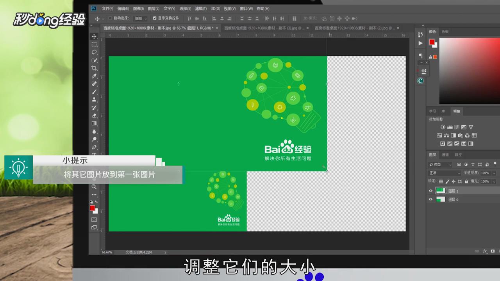
Task: Select the Crop tool
Action: coord(94,68)
